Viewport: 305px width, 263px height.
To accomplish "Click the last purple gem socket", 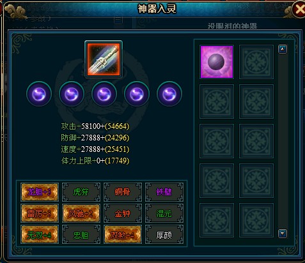I will click(x=169, y=94).
